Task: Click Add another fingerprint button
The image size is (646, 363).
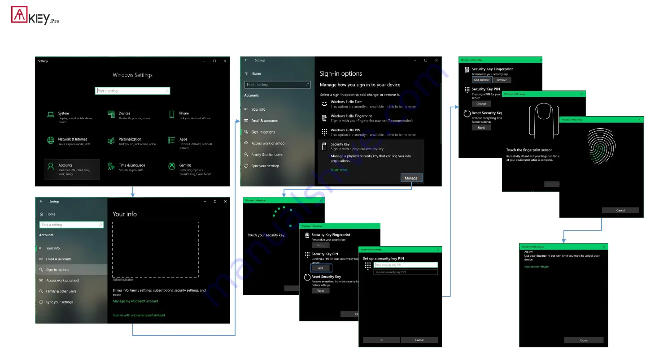Action: point(481,80)
